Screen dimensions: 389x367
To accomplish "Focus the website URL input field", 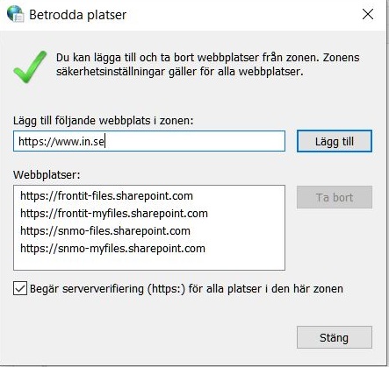I will pos(149,141).
